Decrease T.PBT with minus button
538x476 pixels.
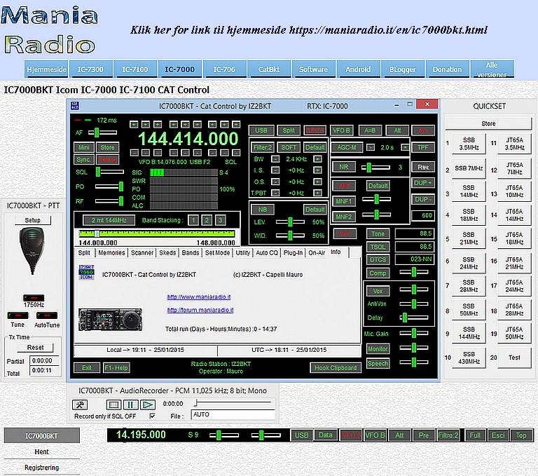275,193
